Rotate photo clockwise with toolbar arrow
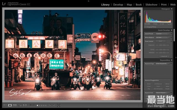 pyautogui.click(x=54, y=105)
